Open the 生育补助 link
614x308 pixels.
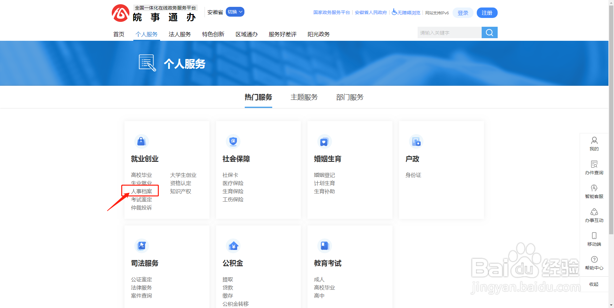324,191
